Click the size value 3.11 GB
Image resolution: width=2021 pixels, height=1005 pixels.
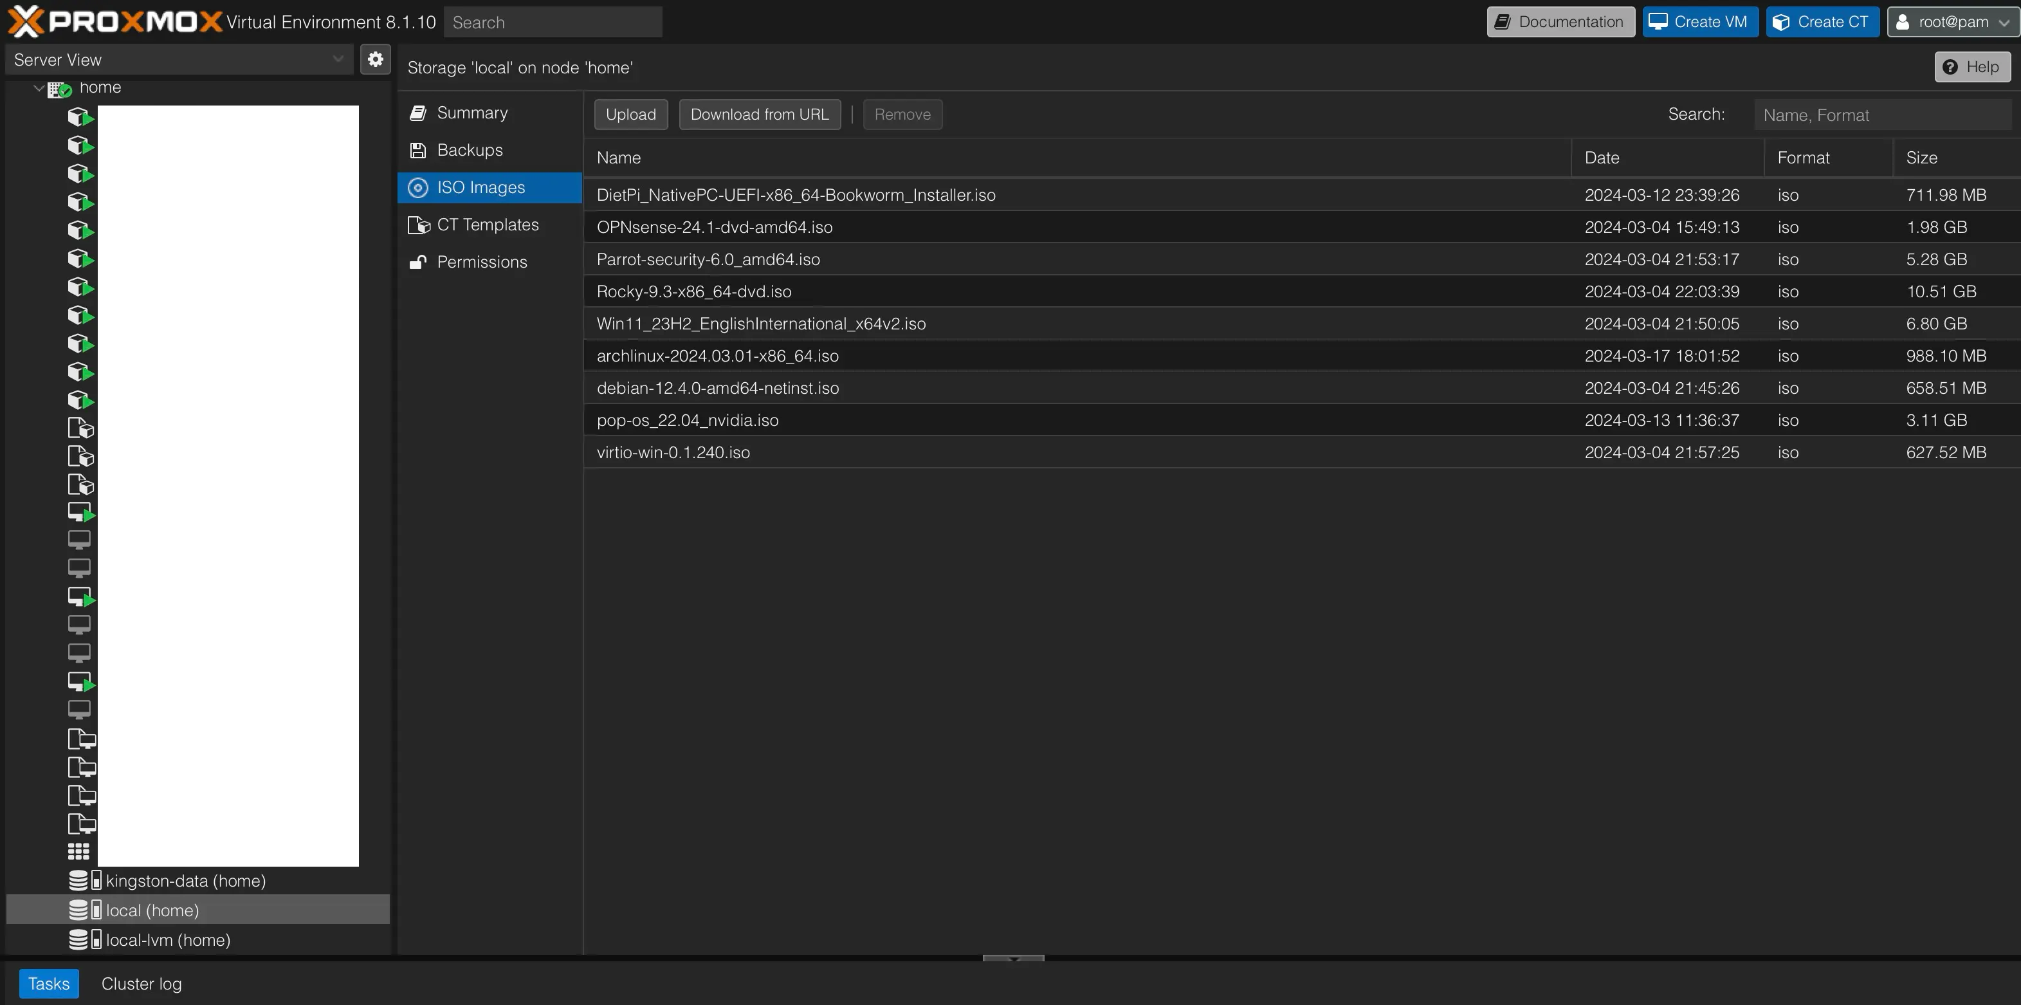tap(1936, 420)
